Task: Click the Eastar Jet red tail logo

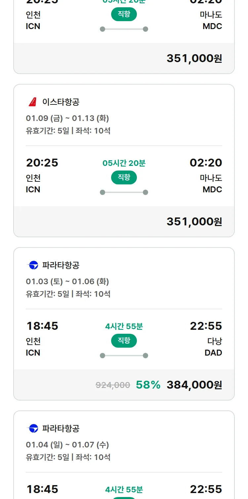Action: (x=32, y=102)
